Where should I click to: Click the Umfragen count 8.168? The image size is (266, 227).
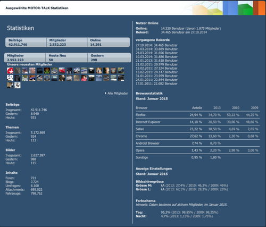(35, 186)
